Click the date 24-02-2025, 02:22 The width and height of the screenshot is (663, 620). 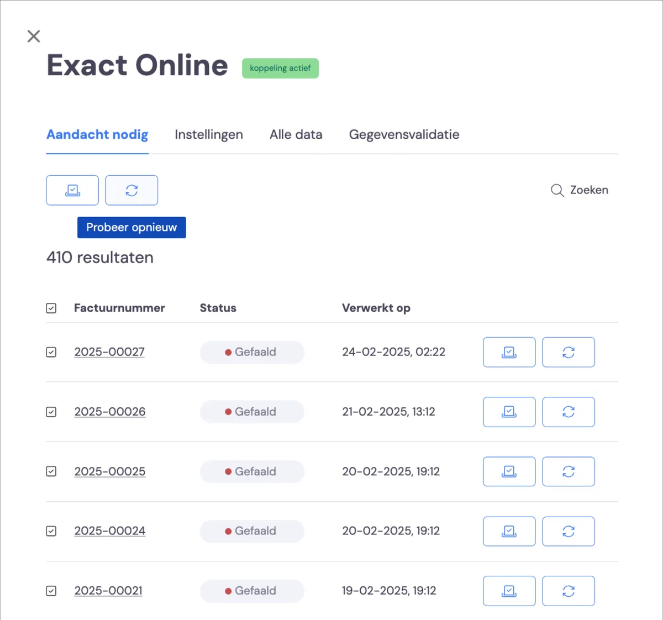pos(394,352)
